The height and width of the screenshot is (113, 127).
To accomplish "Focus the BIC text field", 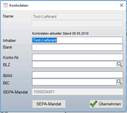I will point(74,82).
